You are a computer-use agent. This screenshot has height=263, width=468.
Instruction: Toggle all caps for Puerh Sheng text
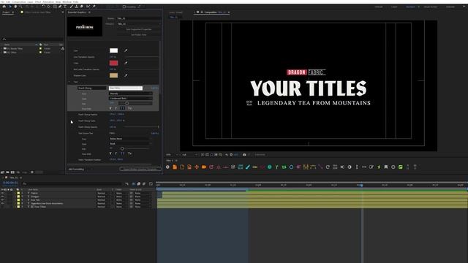point(123,108)
